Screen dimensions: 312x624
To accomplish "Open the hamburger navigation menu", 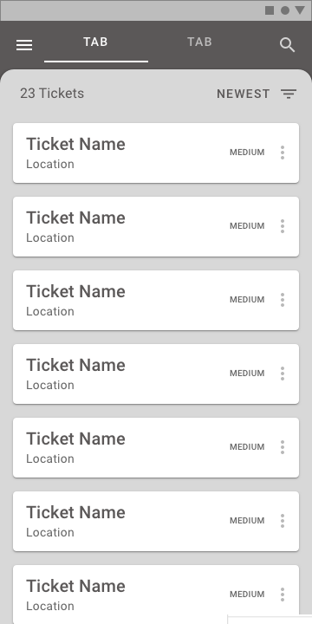I will 24,45.
